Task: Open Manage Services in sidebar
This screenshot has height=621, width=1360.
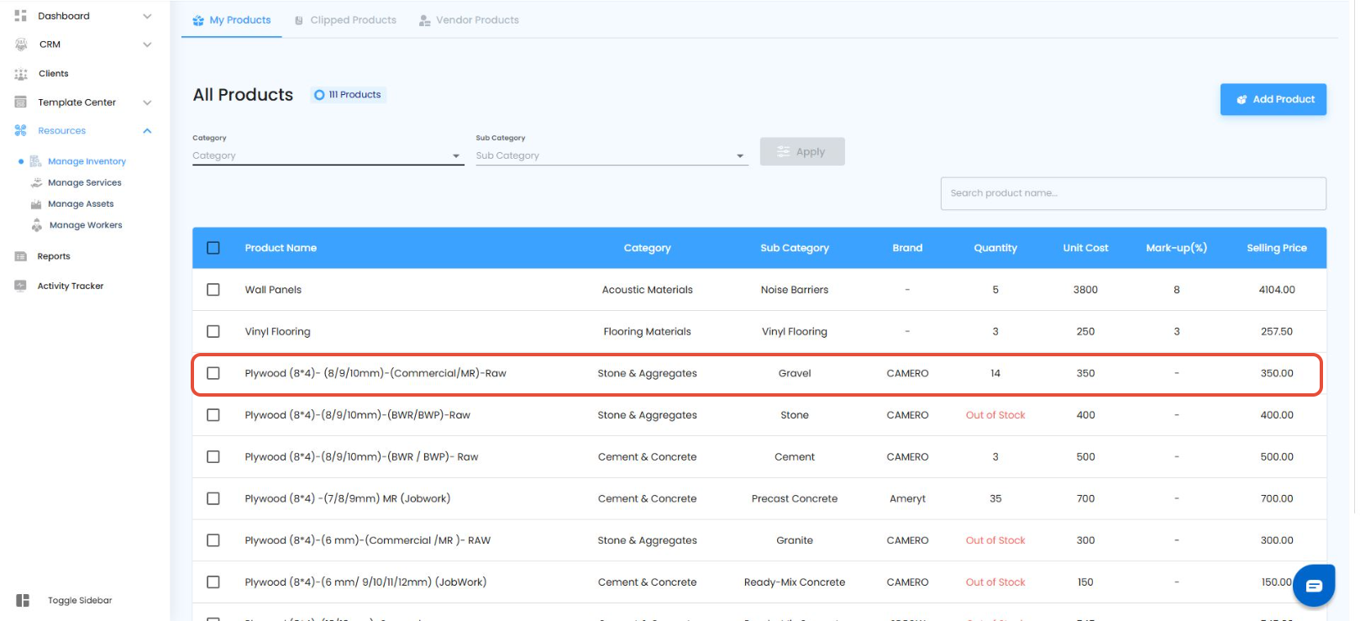Action: [x=84, y=182]
